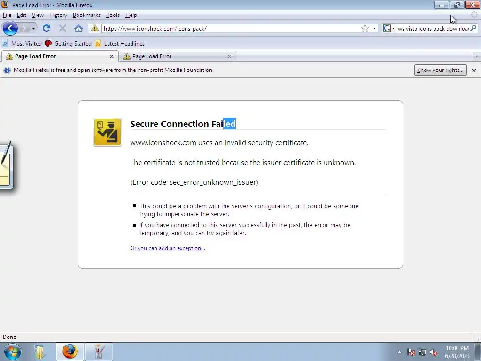Click the Firefox title bar logo icon
This screenshot has height=361, width=481.
(x=5, y=5)
